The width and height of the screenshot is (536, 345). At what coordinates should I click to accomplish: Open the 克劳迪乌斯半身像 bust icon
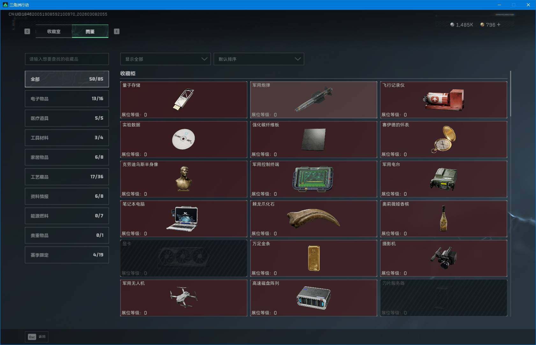[184, 179]
